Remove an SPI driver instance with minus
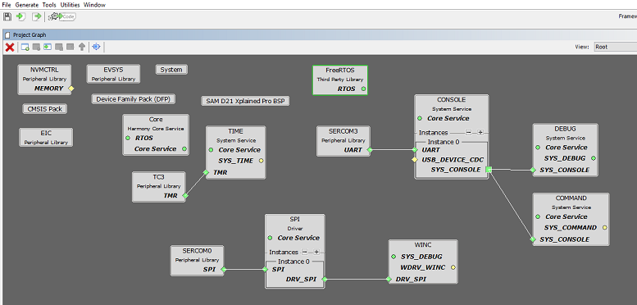This screenshot has height=305, width=637. [305, 252]
